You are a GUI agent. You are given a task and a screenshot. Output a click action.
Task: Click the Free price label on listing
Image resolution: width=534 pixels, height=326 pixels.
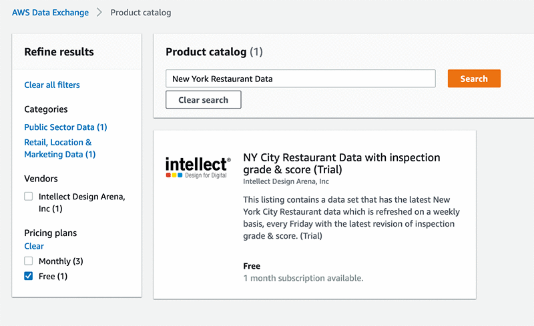click(x=252, y=265)
